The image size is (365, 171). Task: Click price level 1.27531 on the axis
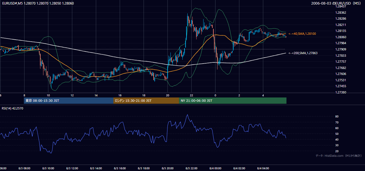point(340,80)
